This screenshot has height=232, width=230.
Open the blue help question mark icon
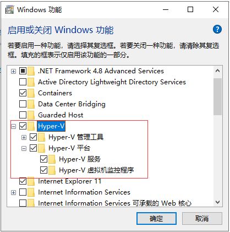(217, 29)
